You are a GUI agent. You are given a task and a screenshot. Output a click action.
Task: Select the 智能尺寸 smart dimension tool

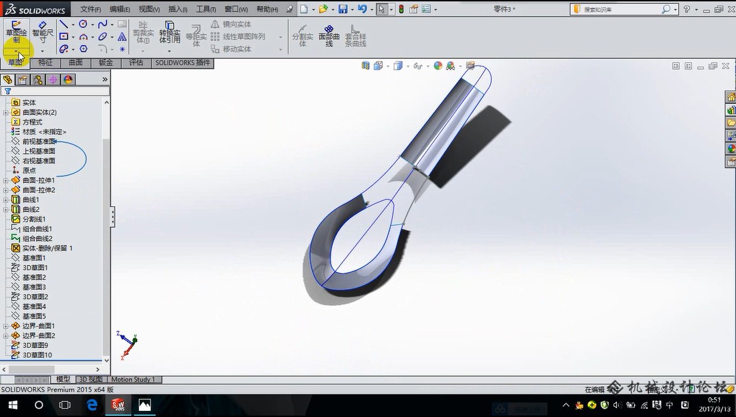tap(42, 32)
